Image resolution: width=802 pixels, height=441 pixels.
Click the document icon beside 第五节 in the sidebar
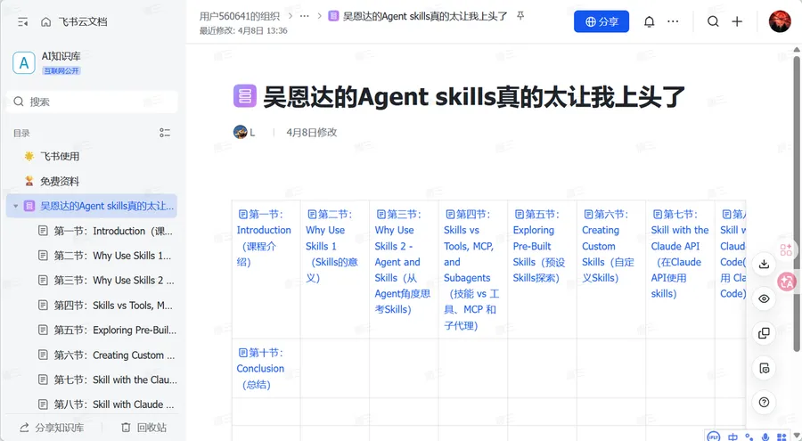[44, 330]
